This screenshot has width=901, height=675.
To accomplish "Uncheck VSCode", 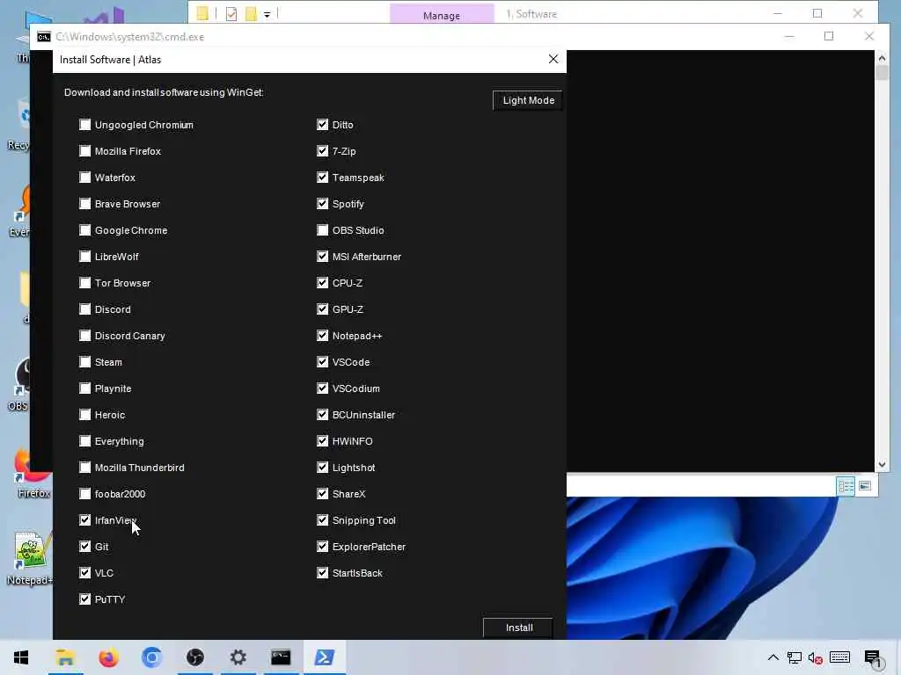I will (x=322, y=362).
